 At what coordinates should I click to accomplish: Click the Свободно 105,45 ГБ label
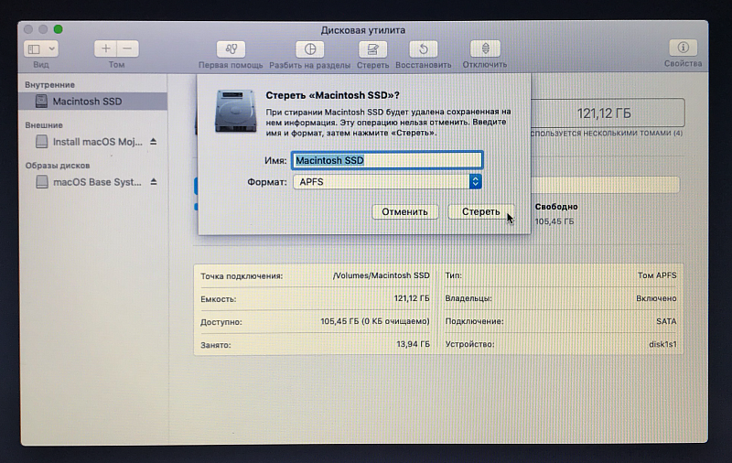(556, 214)
